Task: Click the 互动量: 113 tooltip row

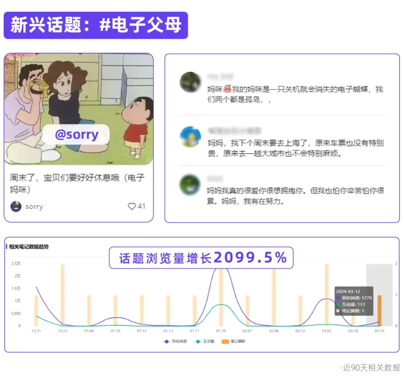Action: pos(351,304)
